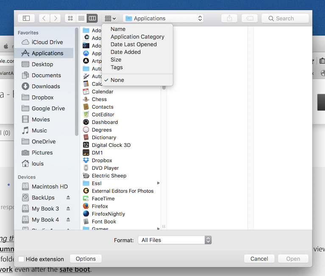Select the Contacts app

tap(121, 107)
